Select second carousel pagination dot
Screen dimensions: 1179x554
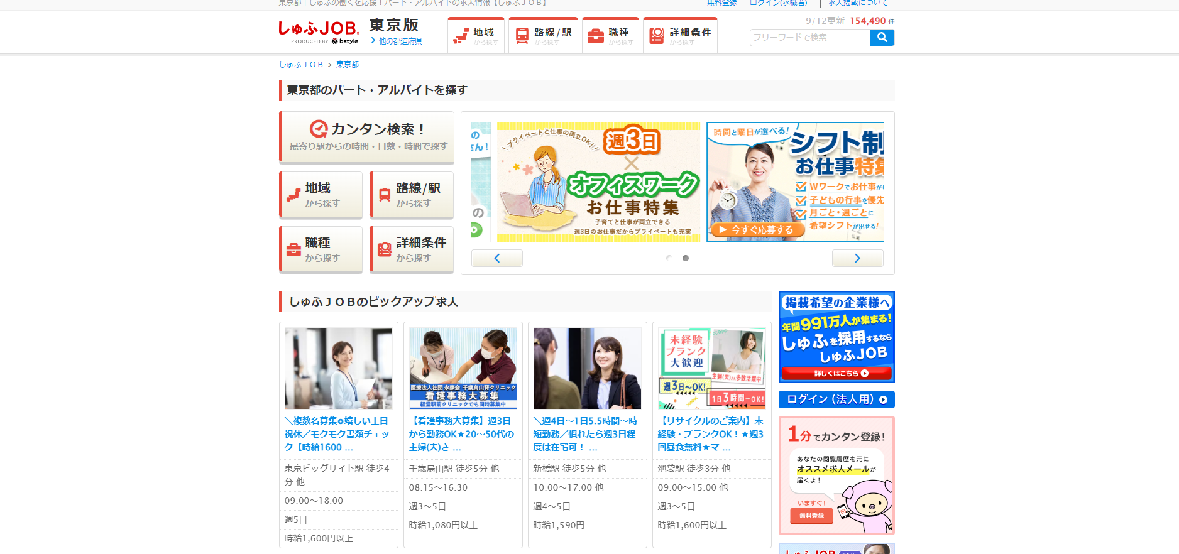pos(686,258)
